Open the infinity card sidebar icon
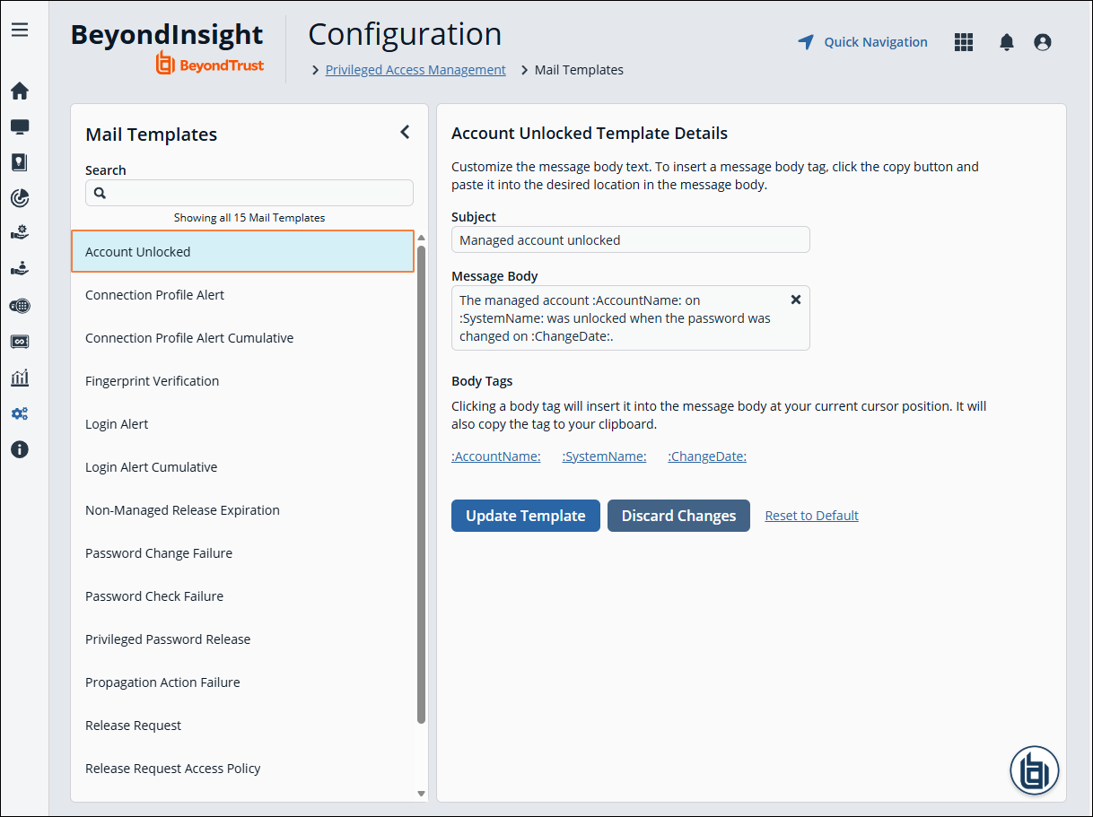This screenshot has width=1093, height=817. (20, 342)
